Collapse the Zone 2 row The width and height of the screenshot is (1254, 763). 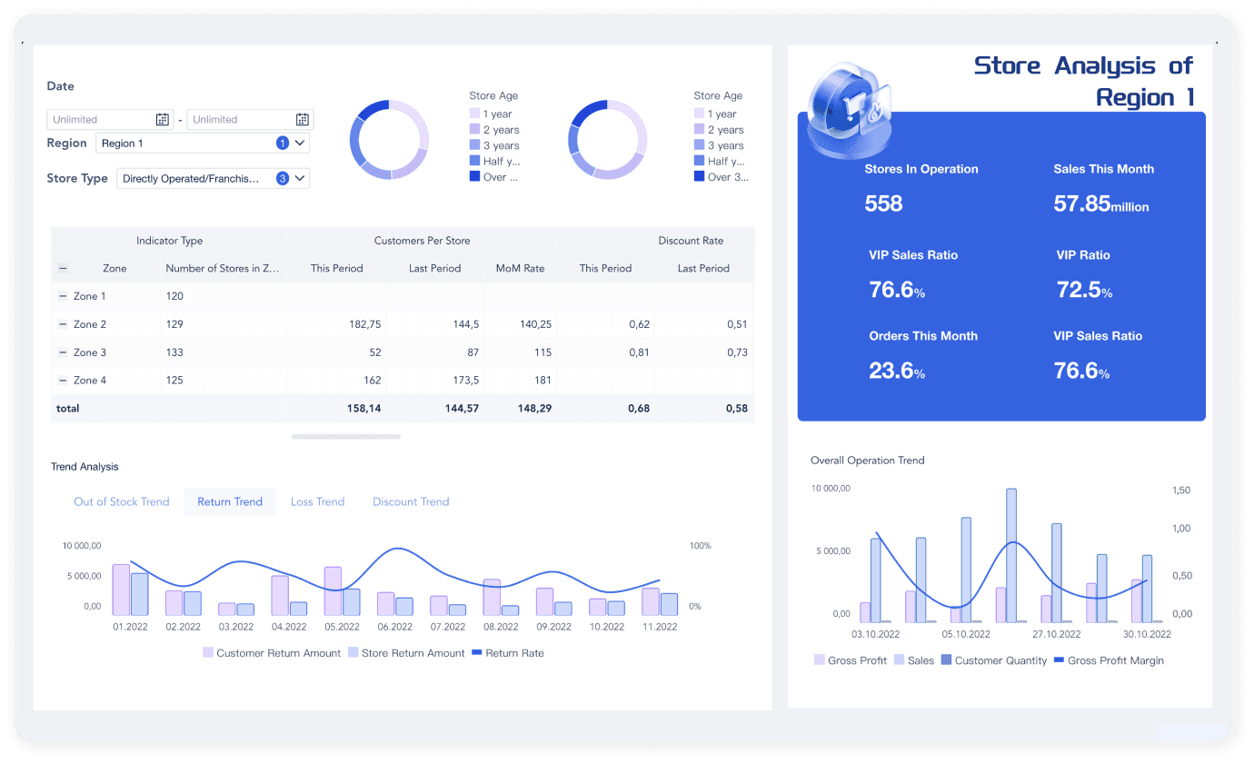click(x=63, y=324)
